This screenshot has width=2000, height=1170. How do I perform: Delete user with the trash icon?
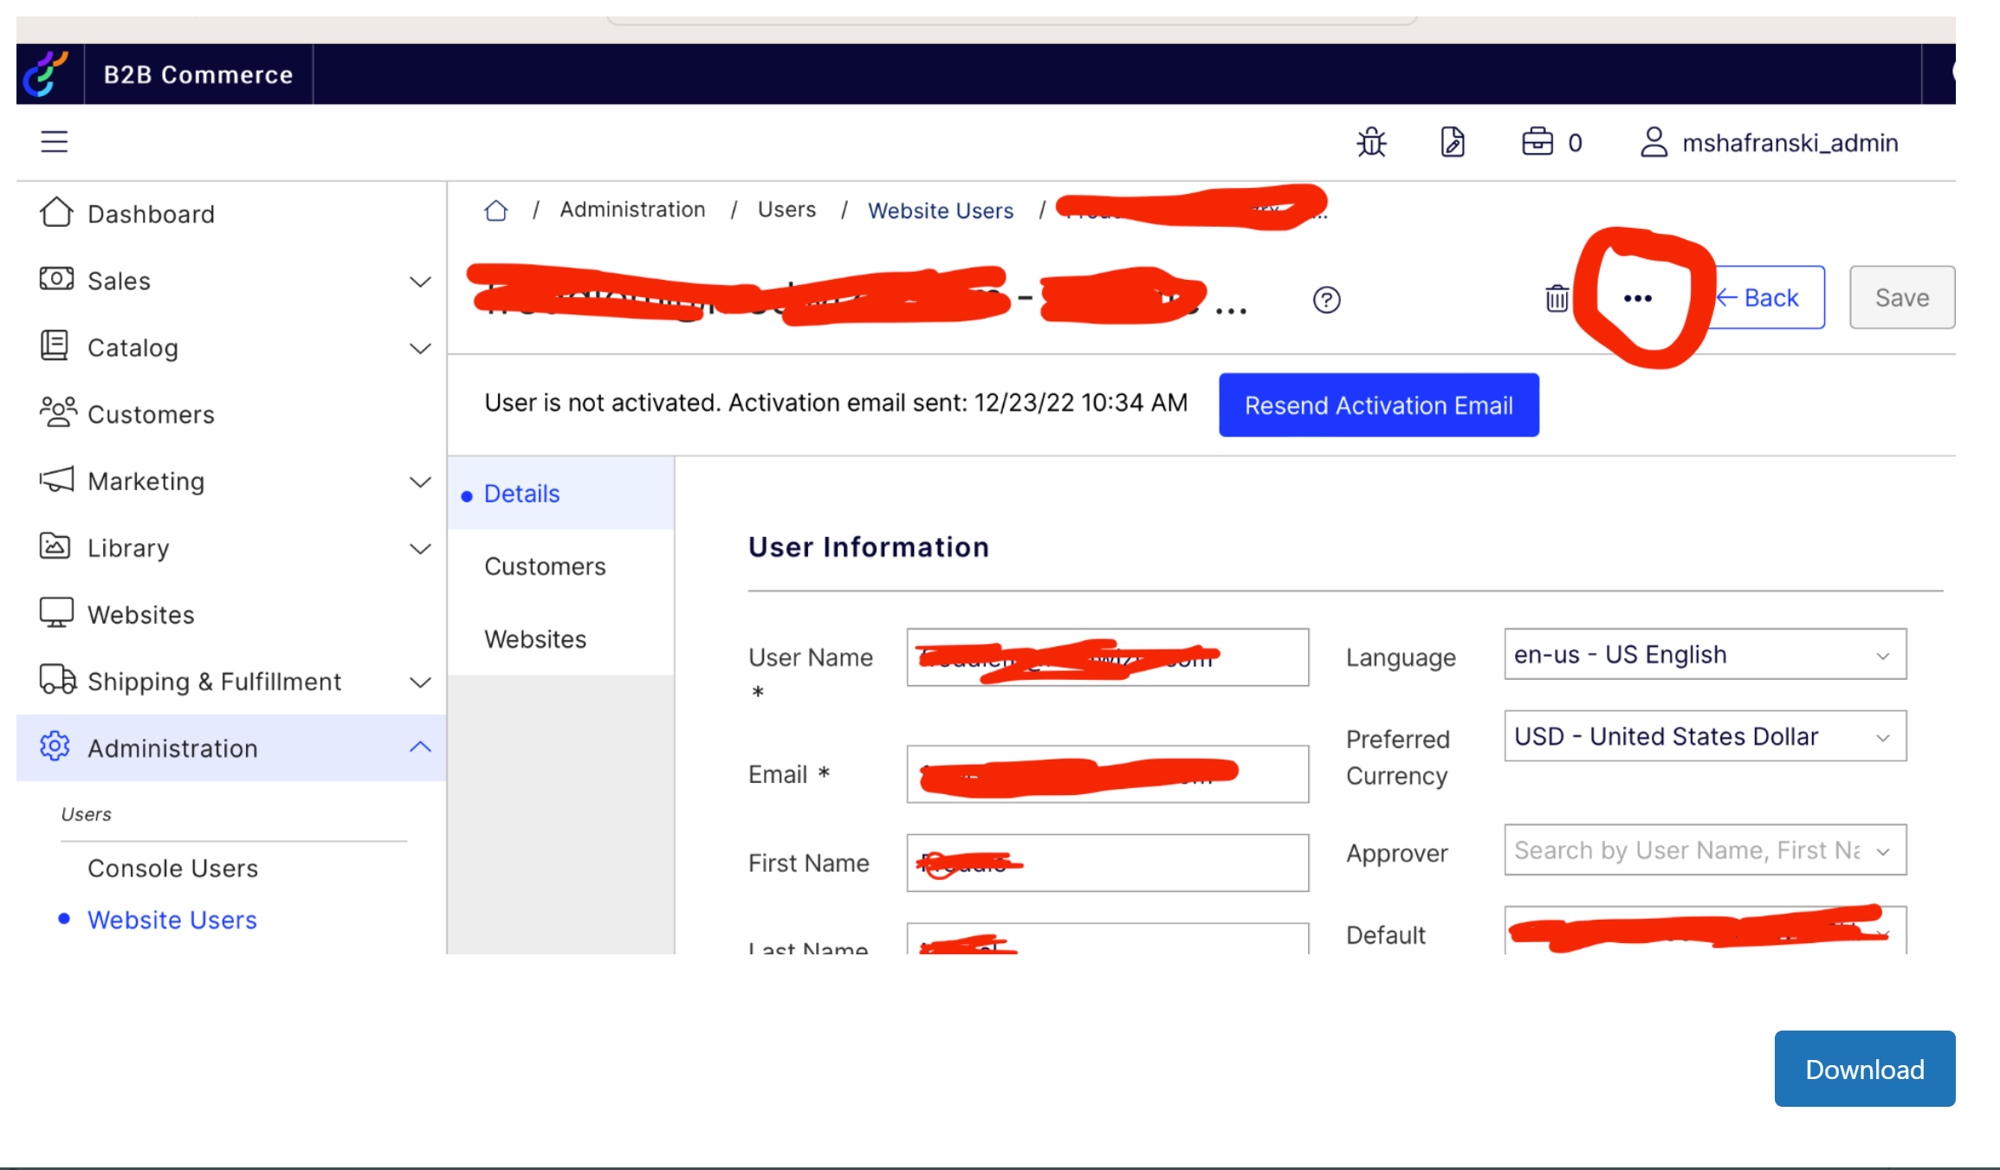(x=1557, y=299)
